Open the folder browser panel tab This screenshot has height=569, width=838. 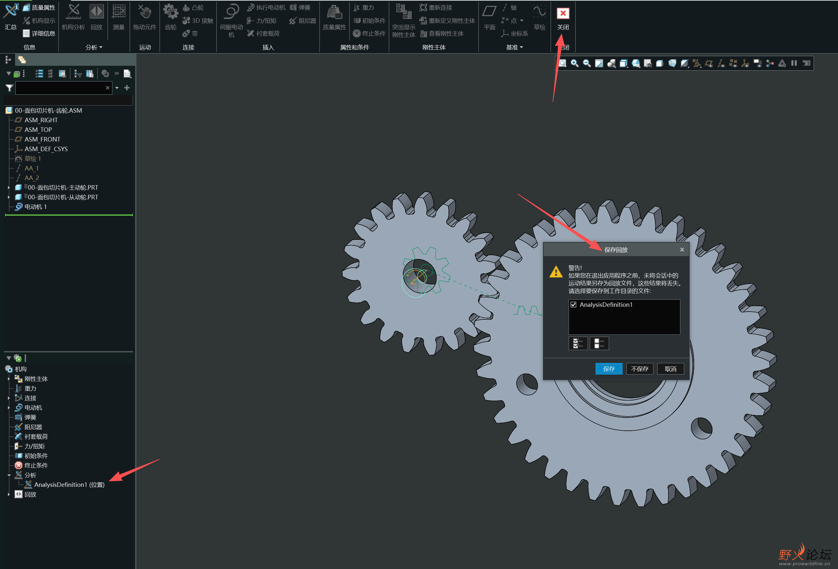(x=22, y=60)
